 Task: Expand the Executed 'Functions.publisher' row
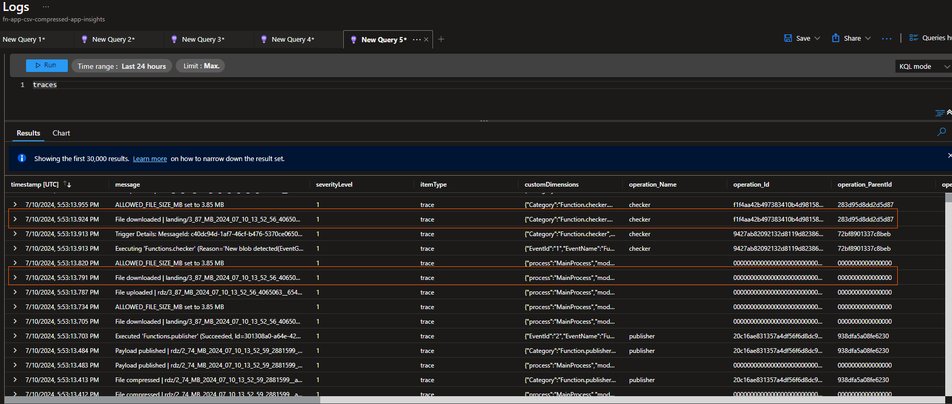(x=15, y=336)
